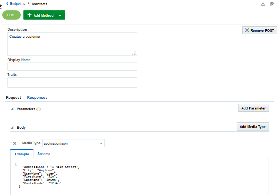Screen dimensions: 279x196
Task: Click into the Display Name field
Action: coord(72,67)
